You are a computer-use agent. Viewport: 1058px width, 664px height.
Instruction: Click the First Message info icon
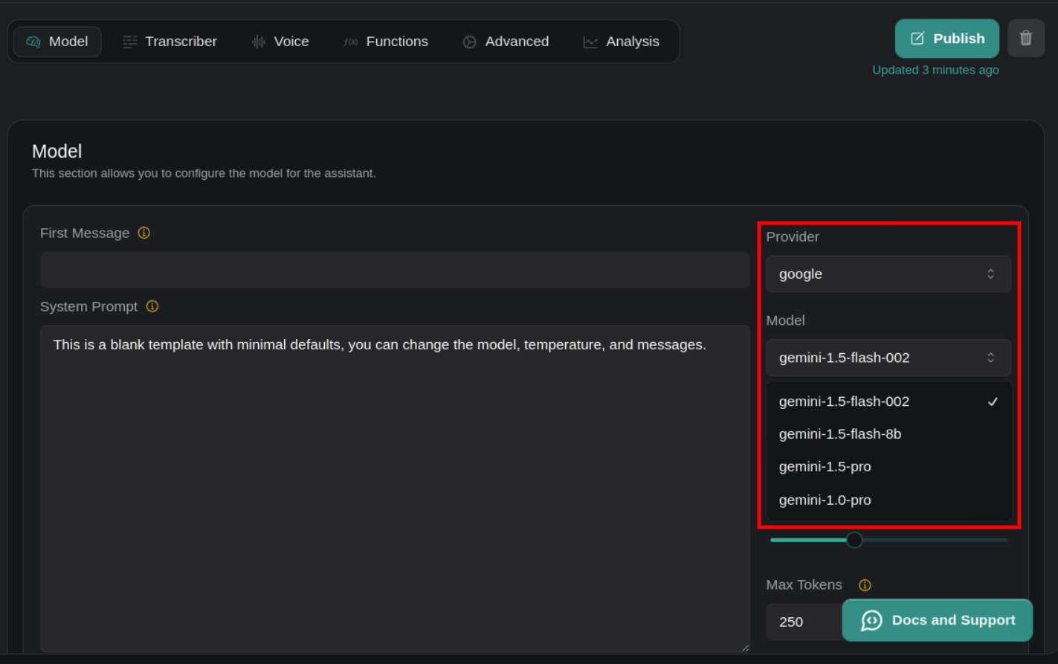(144, 233)
